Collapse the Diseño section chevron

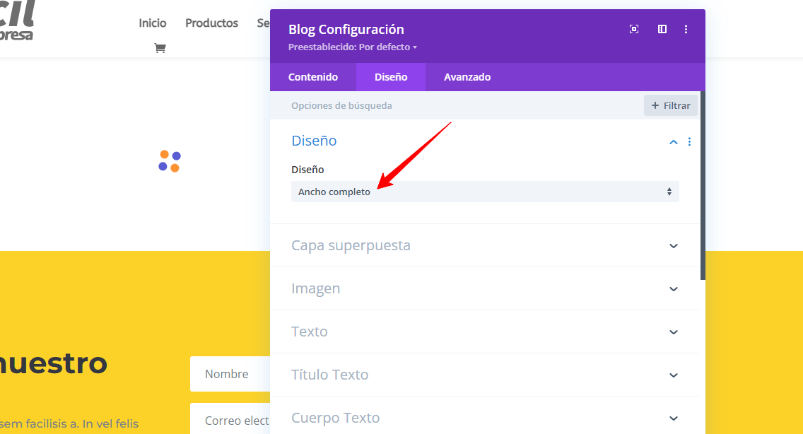point(673,141)
